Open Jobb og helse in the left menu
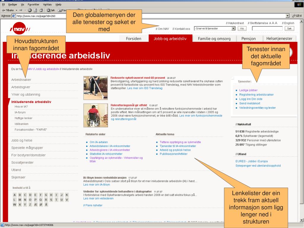 point(22,140)
